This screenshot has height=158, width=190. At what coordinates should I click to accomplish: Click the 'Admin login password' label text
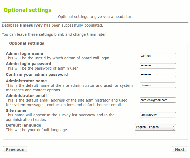[28, 64]
